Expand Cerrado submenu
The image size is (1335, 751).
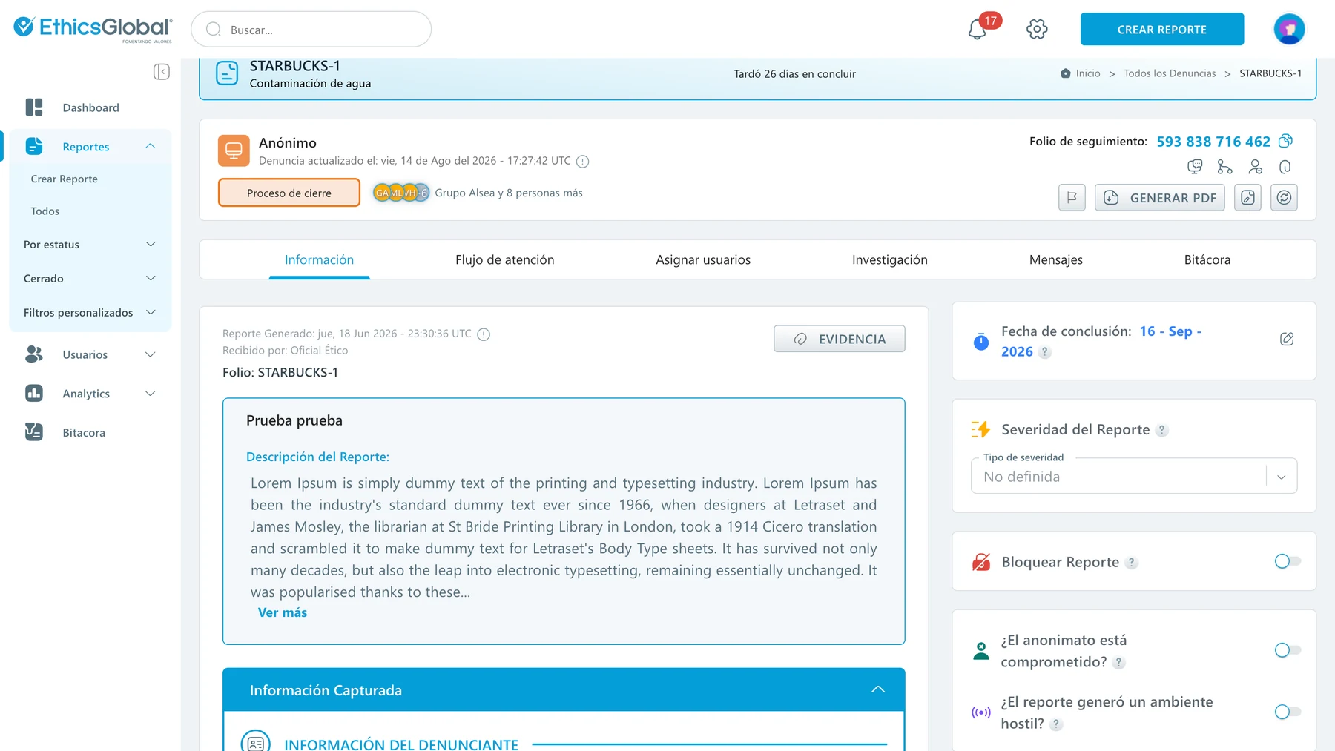(x=151, y=279)
